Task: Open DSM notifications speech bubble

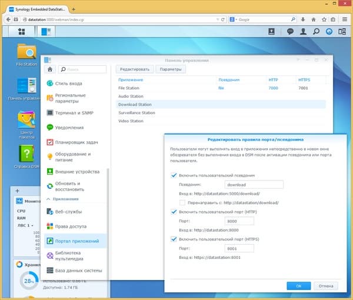Action: (290, 32)
